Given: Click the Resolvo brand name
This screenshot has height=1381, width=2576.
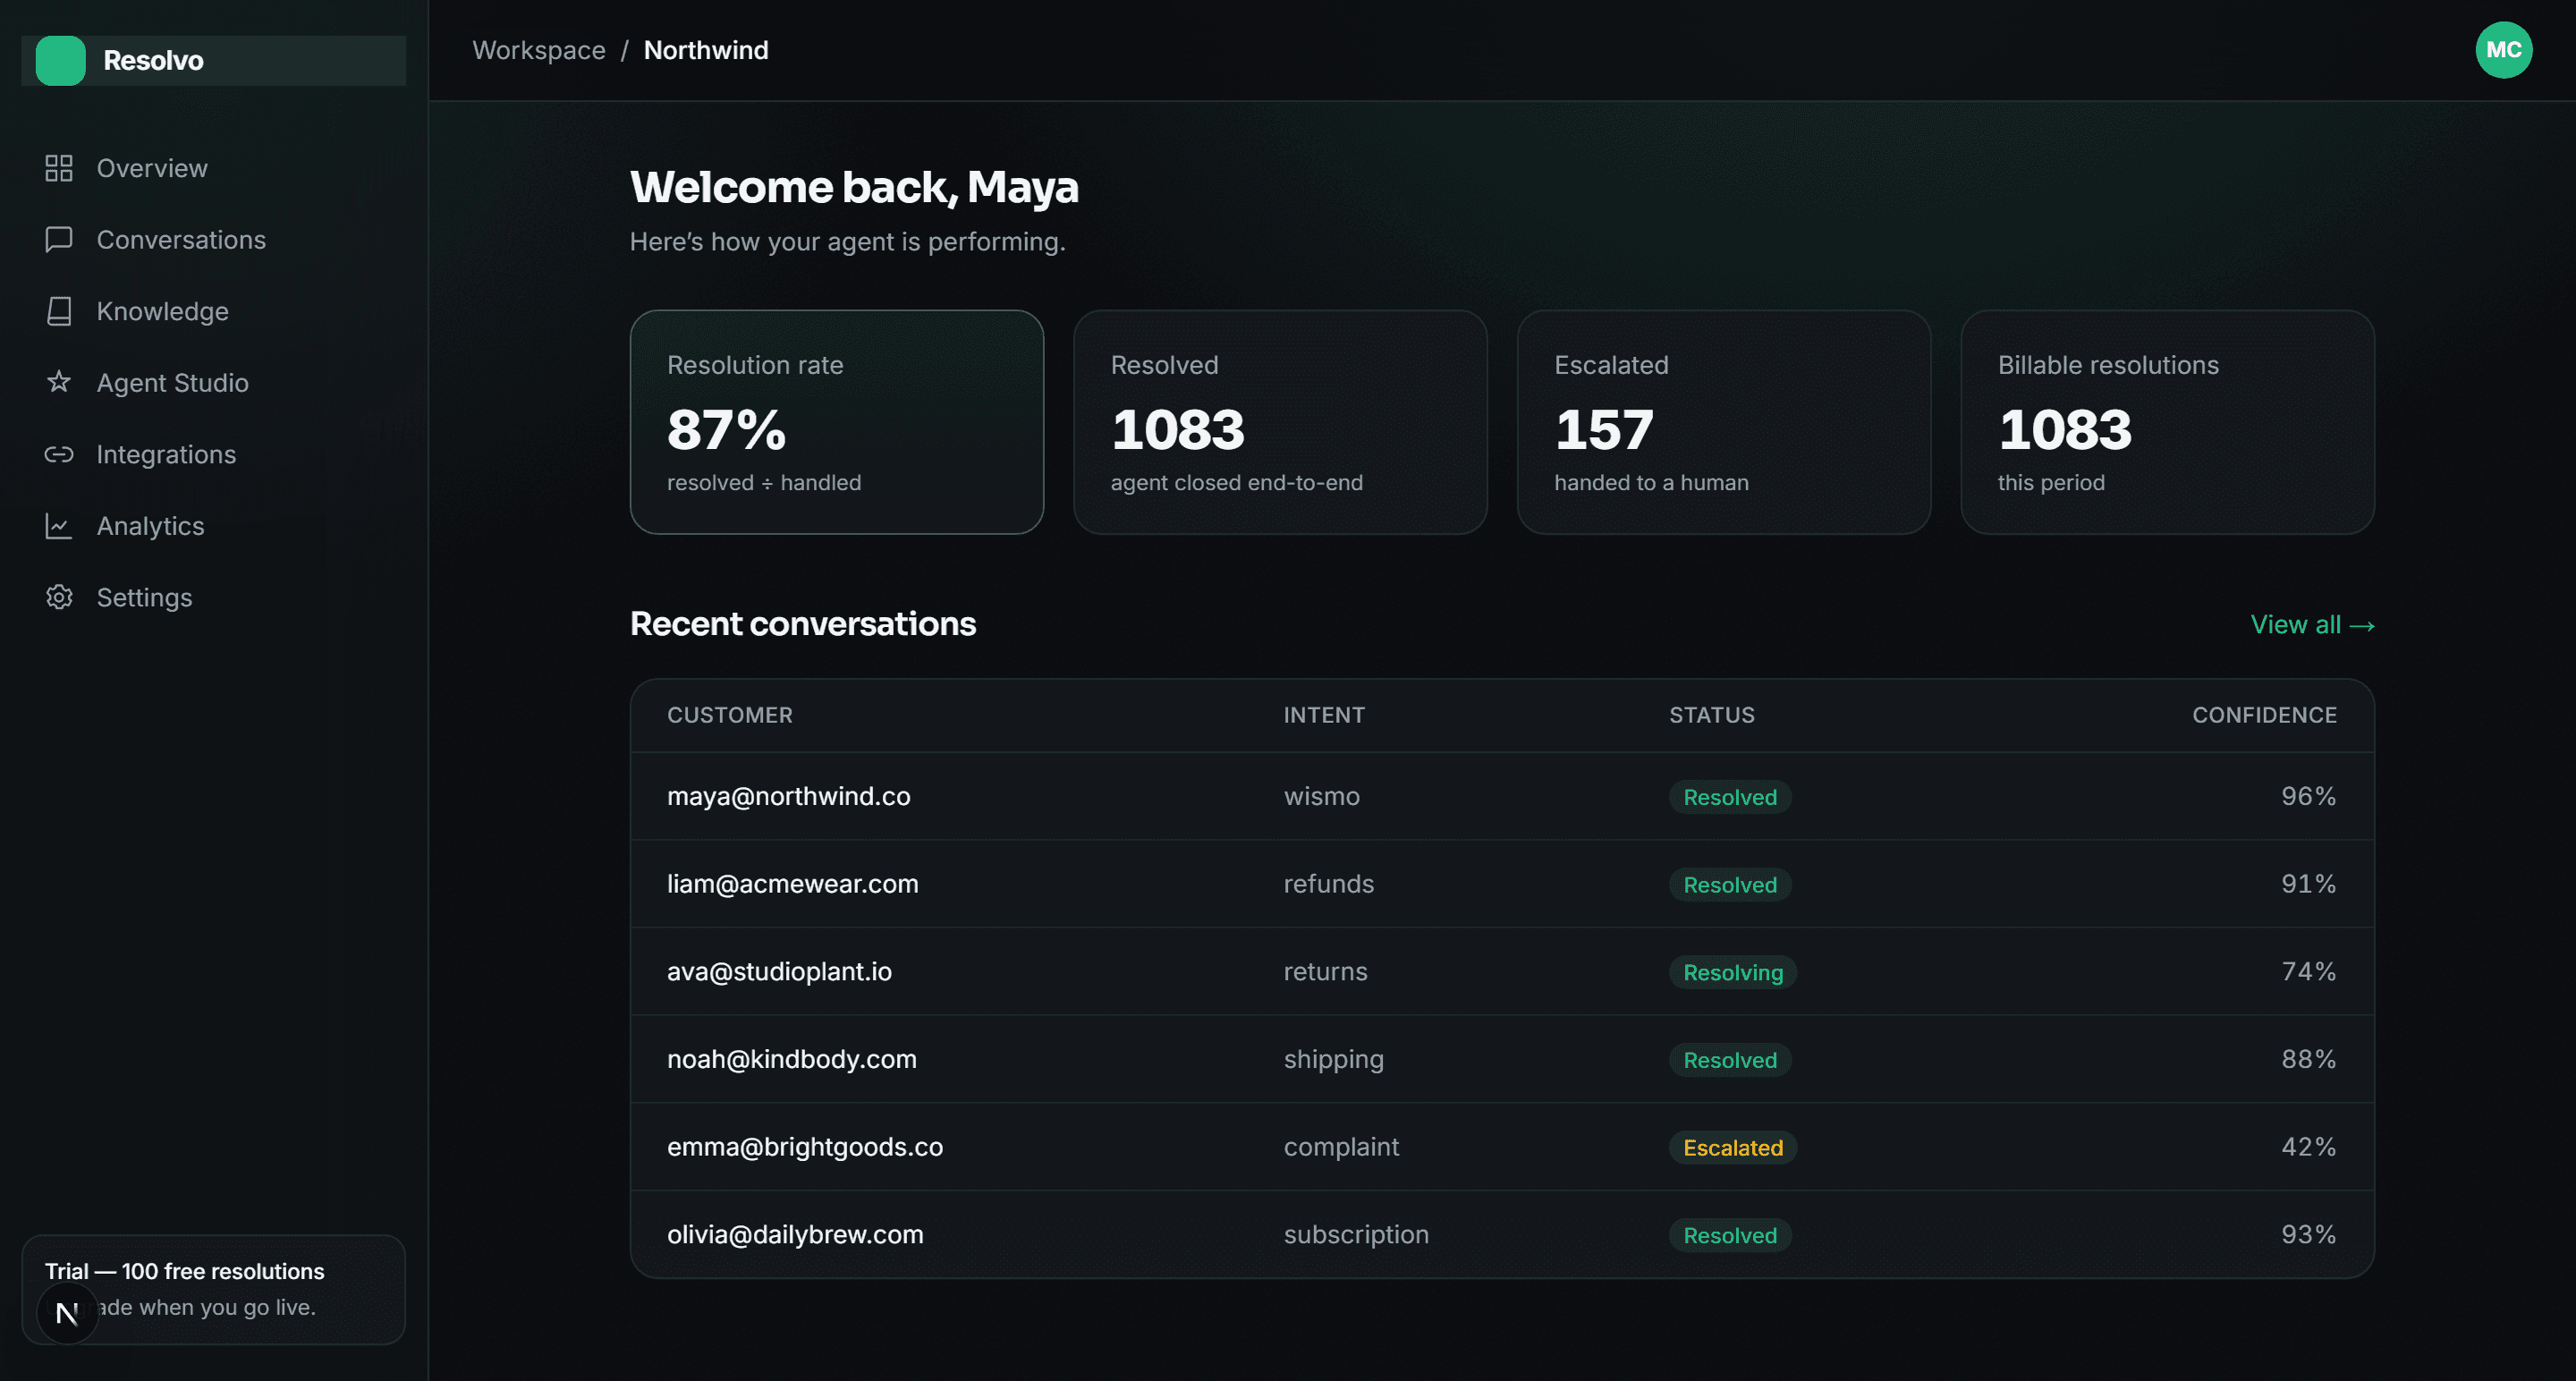Looking at the screenshot, I should pyautogui.click(x=153, y=60).
